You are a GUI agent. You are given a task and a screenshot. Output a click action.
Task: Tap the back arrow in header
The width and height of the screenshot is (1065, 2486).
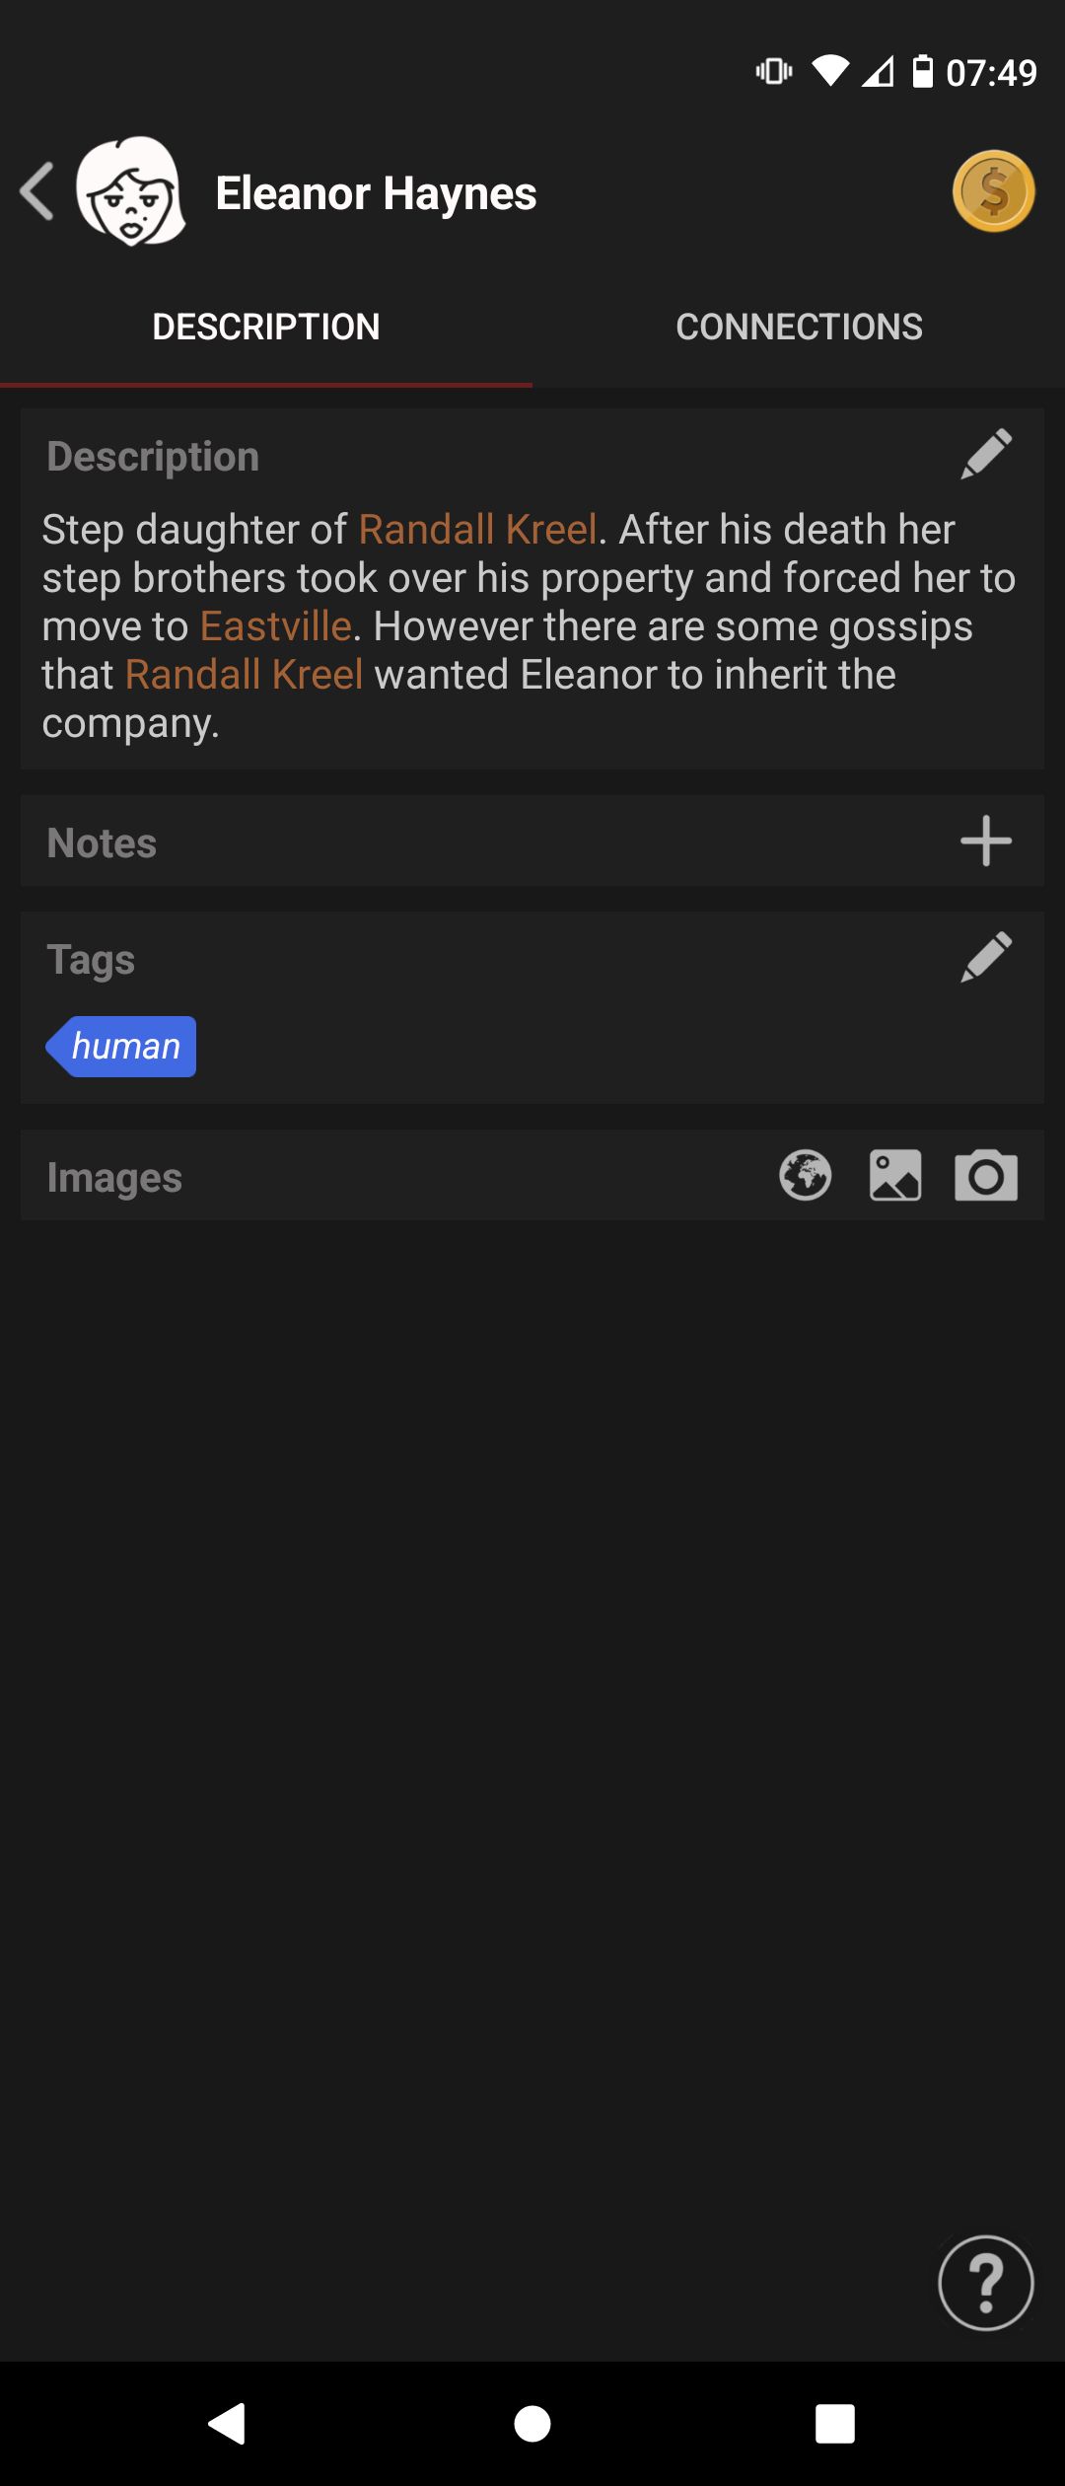(37, 191)
